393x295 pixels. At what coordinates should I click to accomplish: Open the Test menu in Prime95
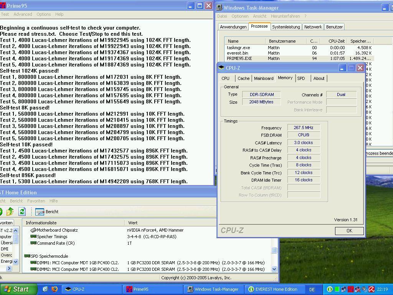coord(5,14)
